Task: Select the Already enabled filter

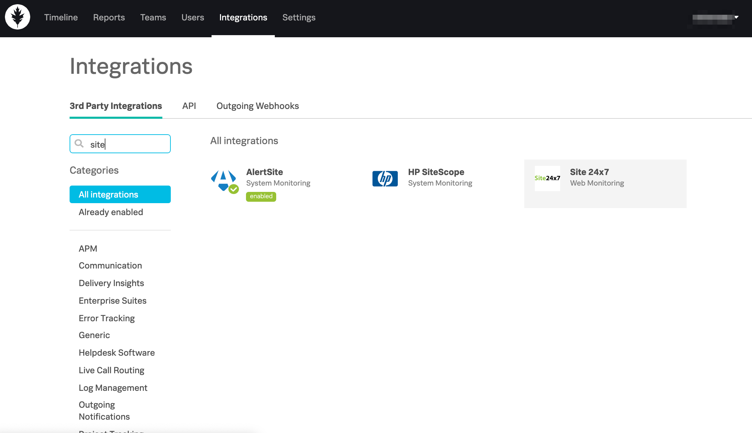Action: [111, 212]
